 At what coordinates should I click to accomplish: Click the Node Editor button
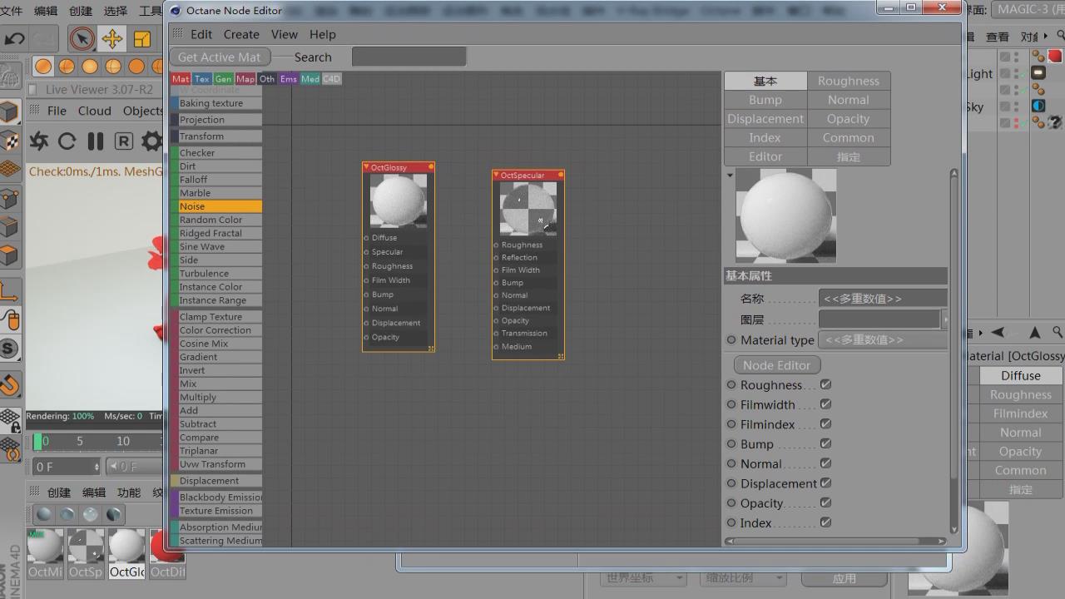[776, 365]
